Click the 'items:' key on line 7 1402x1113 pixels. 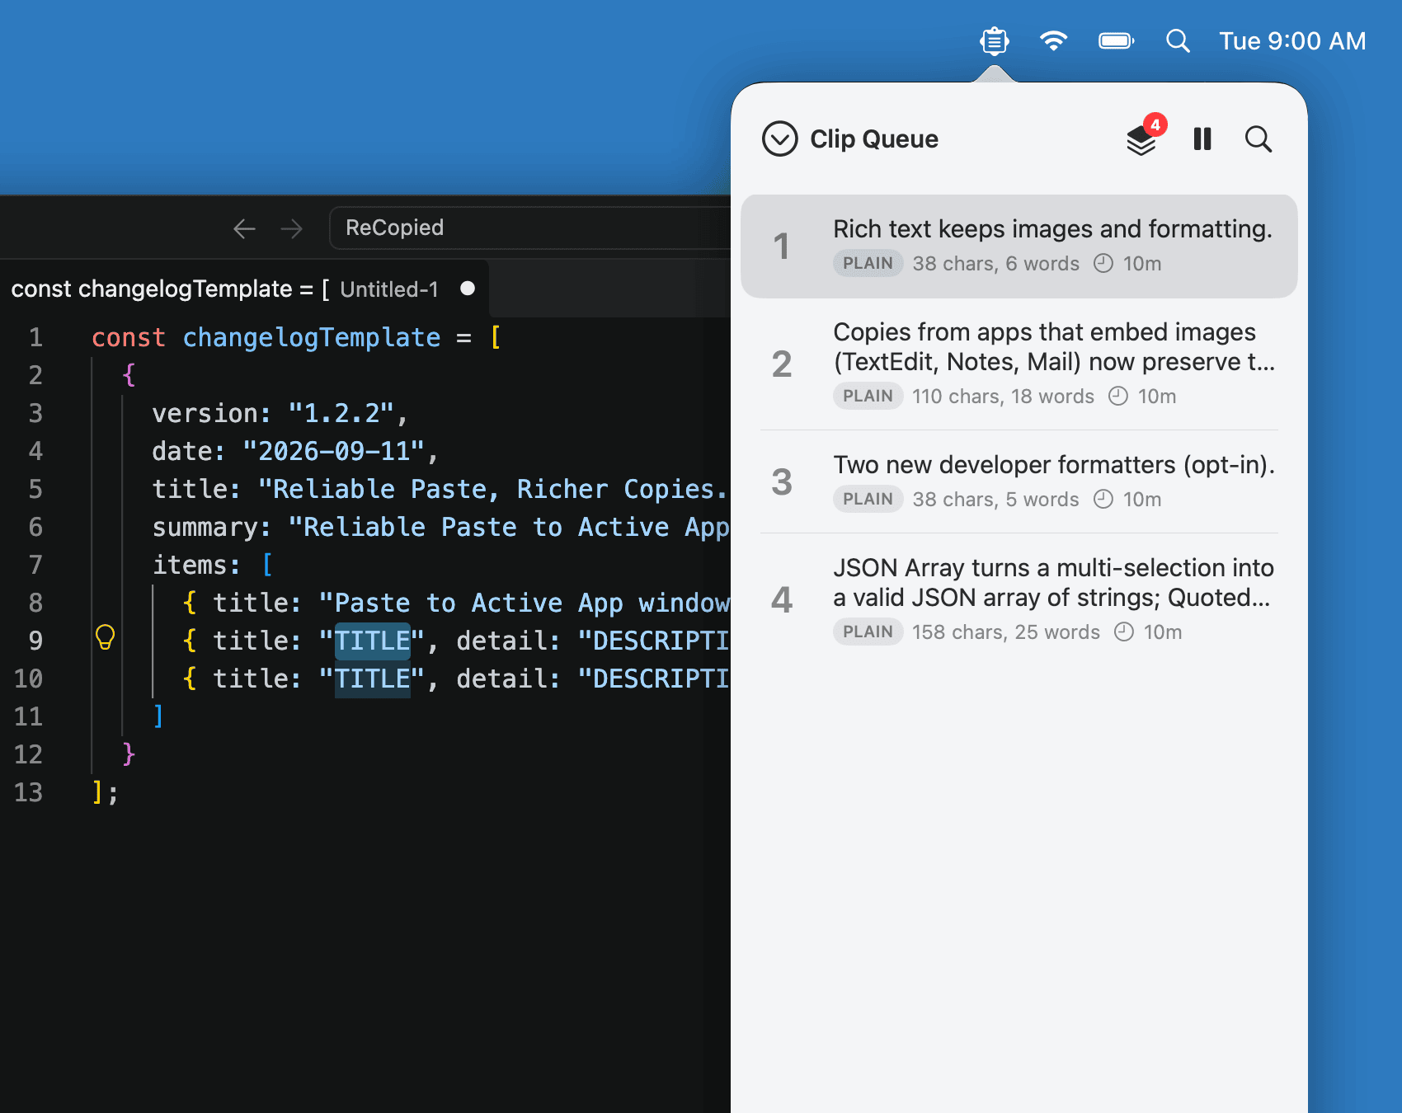tap(196, 565)
